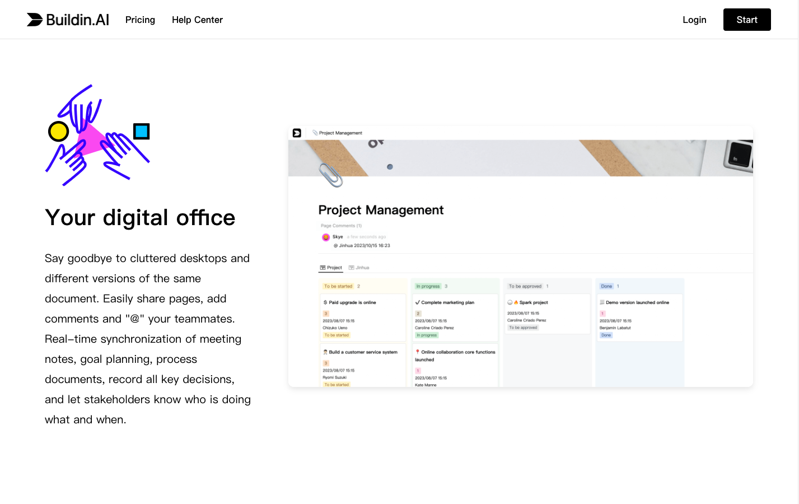
Task: Click the yellow "To be started" column label
Action: 338,286
